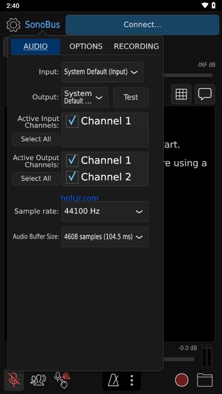Screen dimensions: 222x394
Task: Toggle Active Output Channel 2 checkbox
Action: tap(72, 177)
